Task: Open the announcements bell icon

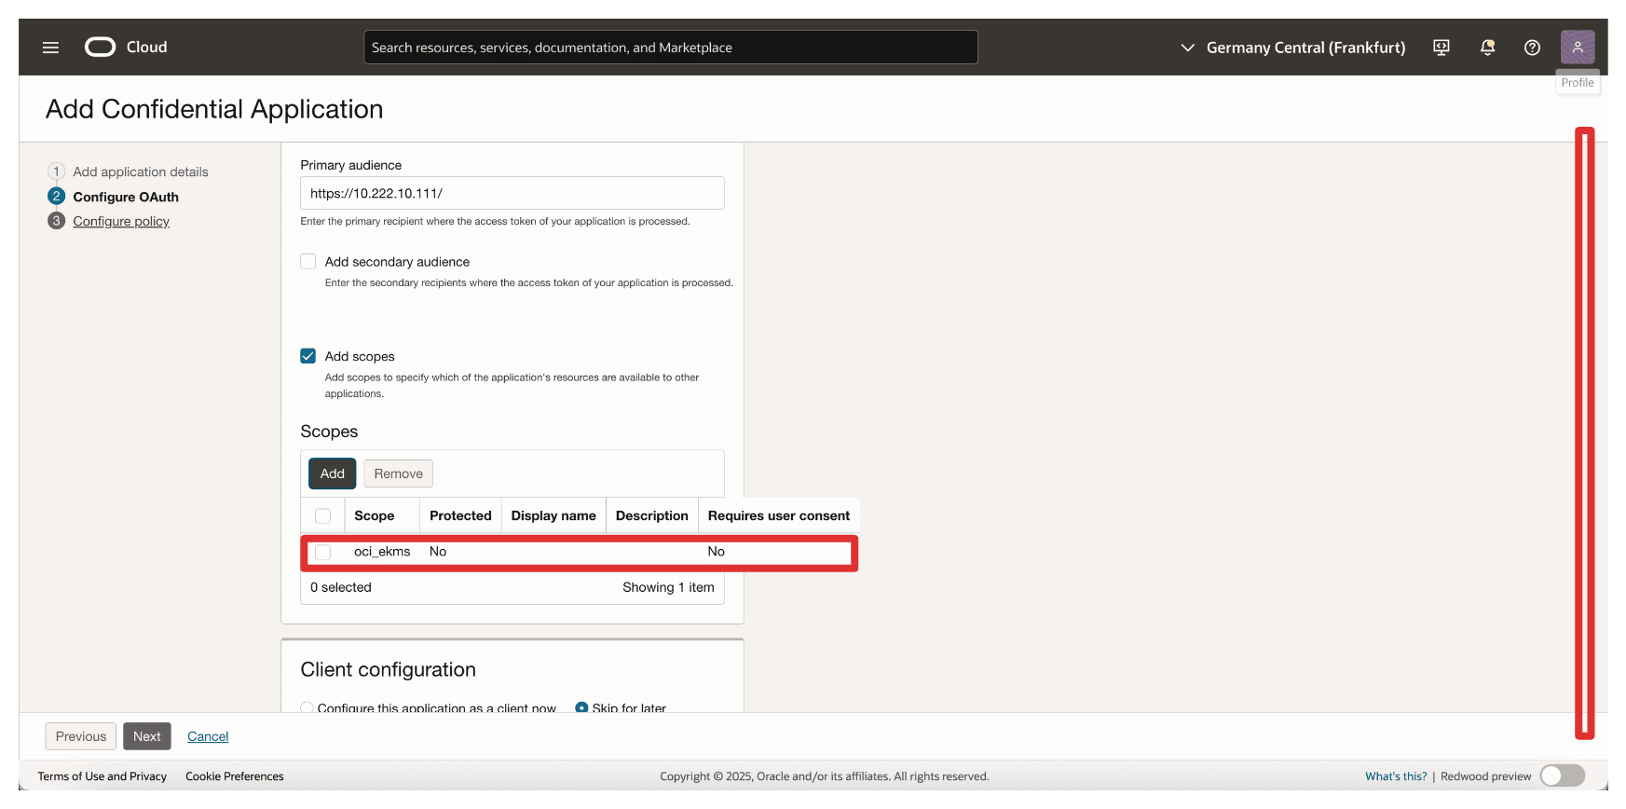Action: click(x=1487, y=48)
